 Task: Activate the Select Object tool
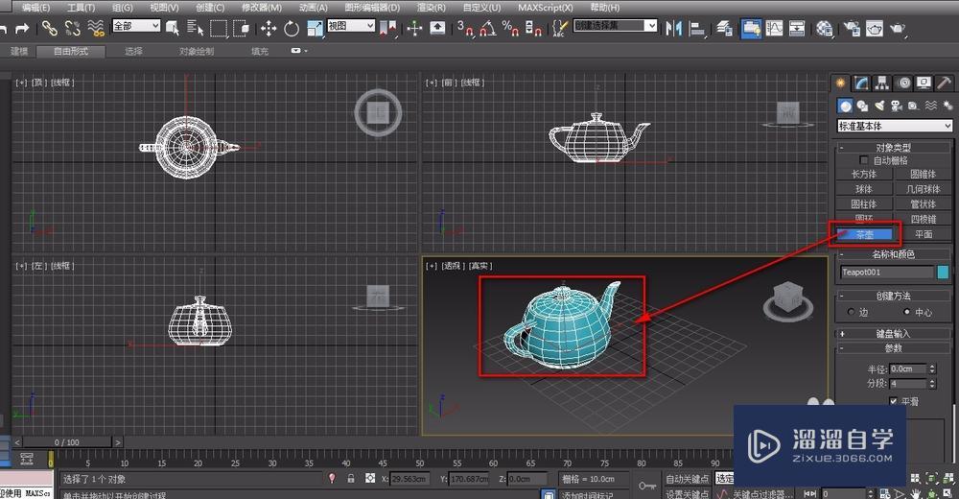pos(173,28)
